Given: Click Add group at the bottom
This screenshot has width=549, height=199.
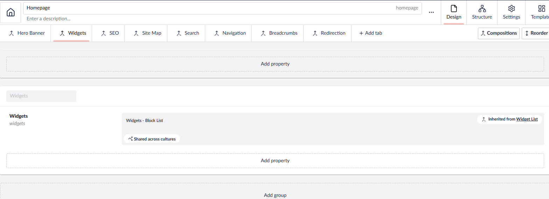Looking at the screenshot, I should pyautogui.click(x=275, y=195).
